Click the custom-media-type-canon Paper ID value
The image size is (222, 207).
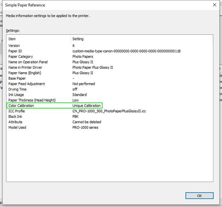pos(126,51)
